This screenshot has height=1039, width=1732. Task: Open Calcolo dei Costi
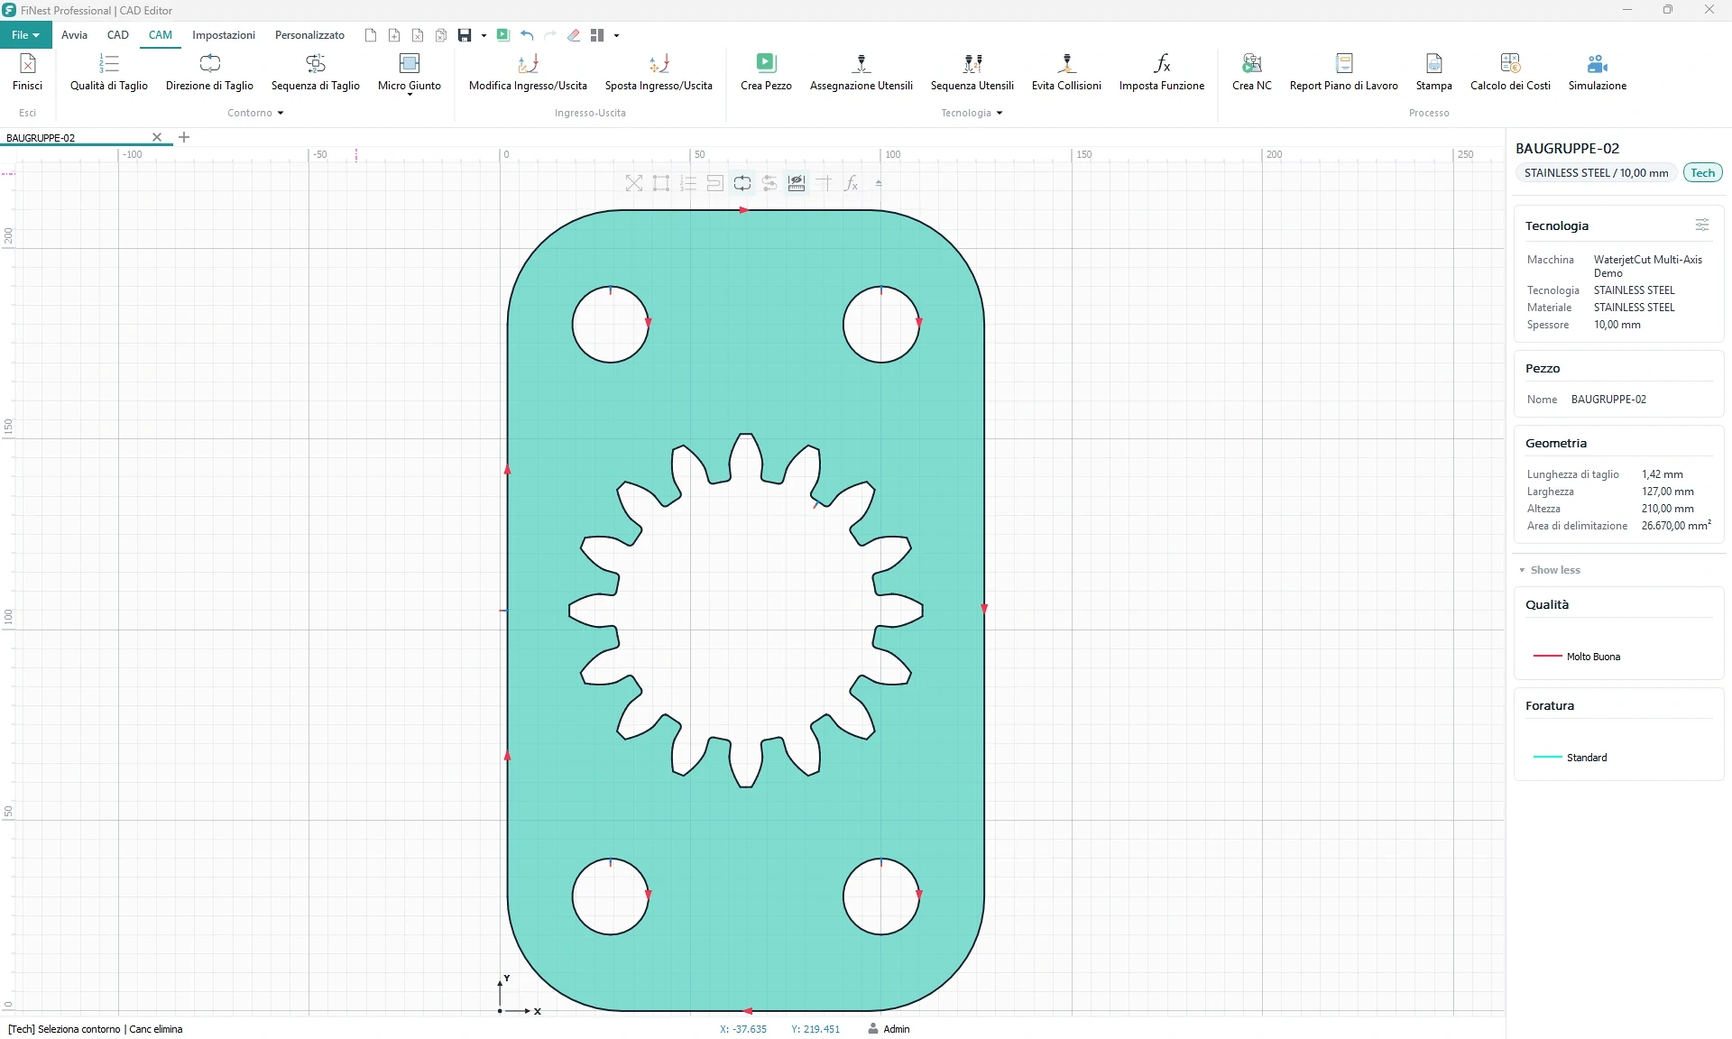pyautogui.click(x=1510, y=71)
